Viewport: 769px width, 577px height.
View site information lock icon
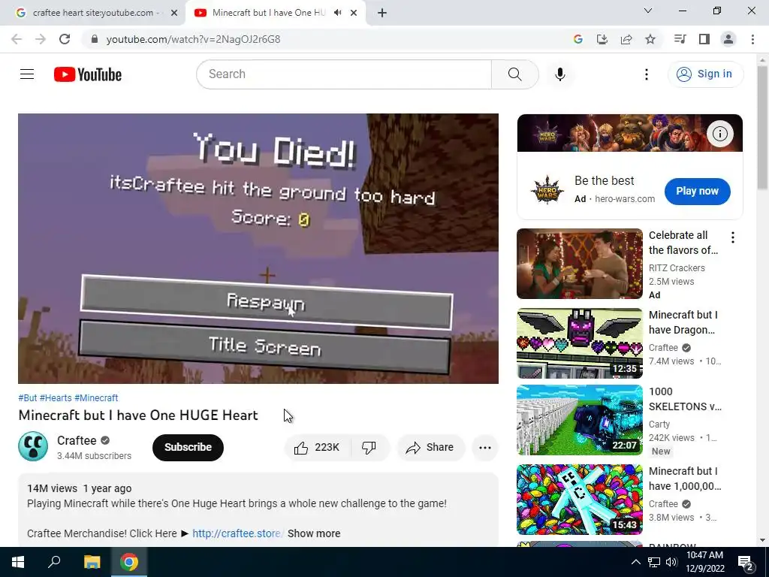95,39
